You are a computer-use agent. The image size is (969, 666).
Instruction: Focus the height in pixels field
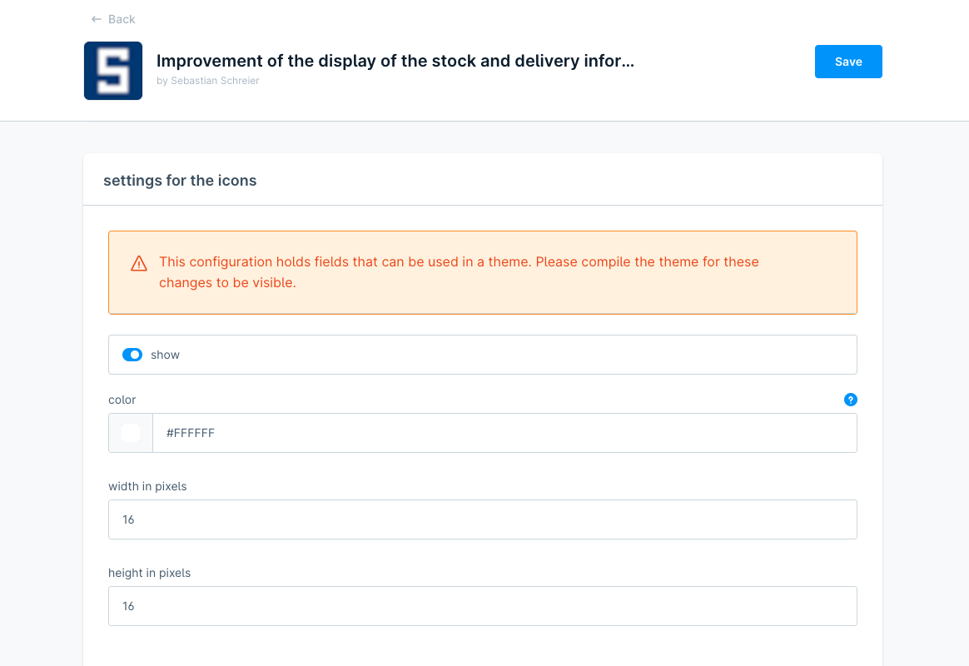(483, 606)
